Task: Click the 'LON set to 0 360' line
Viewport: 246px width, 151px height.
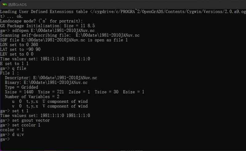Action: click(x=19, y=45)
